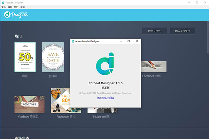Click the large FotoJet logo in About dialog
This screenshot has width=209, height=139.
(105, 64)
